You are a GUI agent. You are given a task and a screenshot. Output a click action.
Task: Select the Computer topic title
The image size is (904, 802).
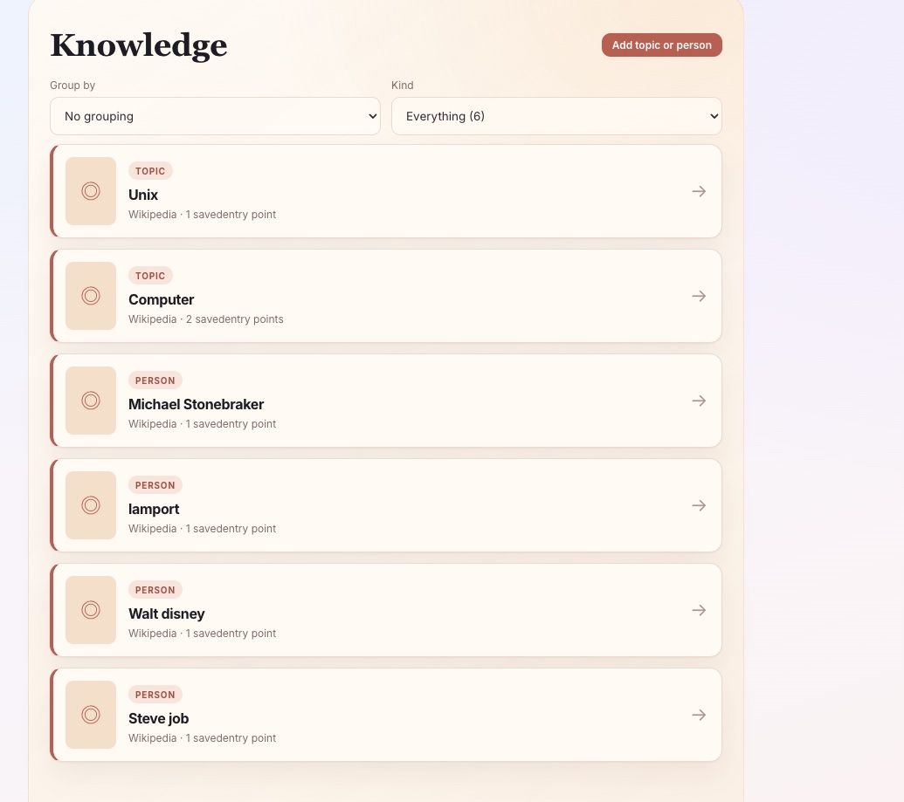[161, 299]
